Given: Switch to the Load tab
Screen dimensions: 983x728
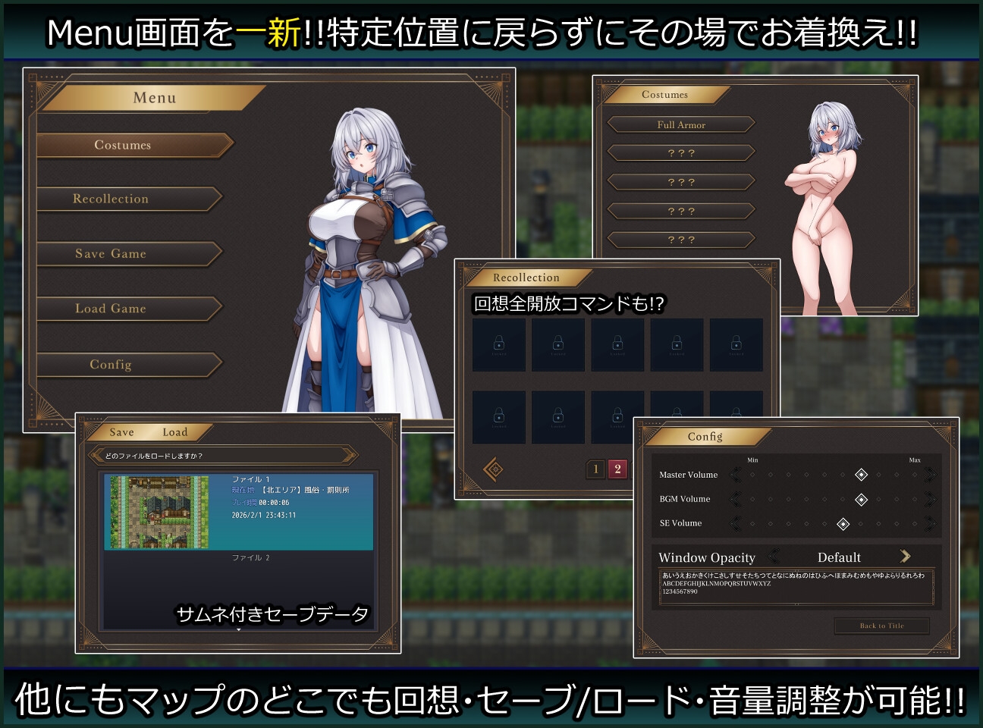Looking at the screenshot, I should click(x=174, y=432).
